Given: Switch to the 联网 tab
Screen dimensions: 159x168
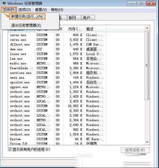Looking at the screenshot, I should tap(74, 18).
